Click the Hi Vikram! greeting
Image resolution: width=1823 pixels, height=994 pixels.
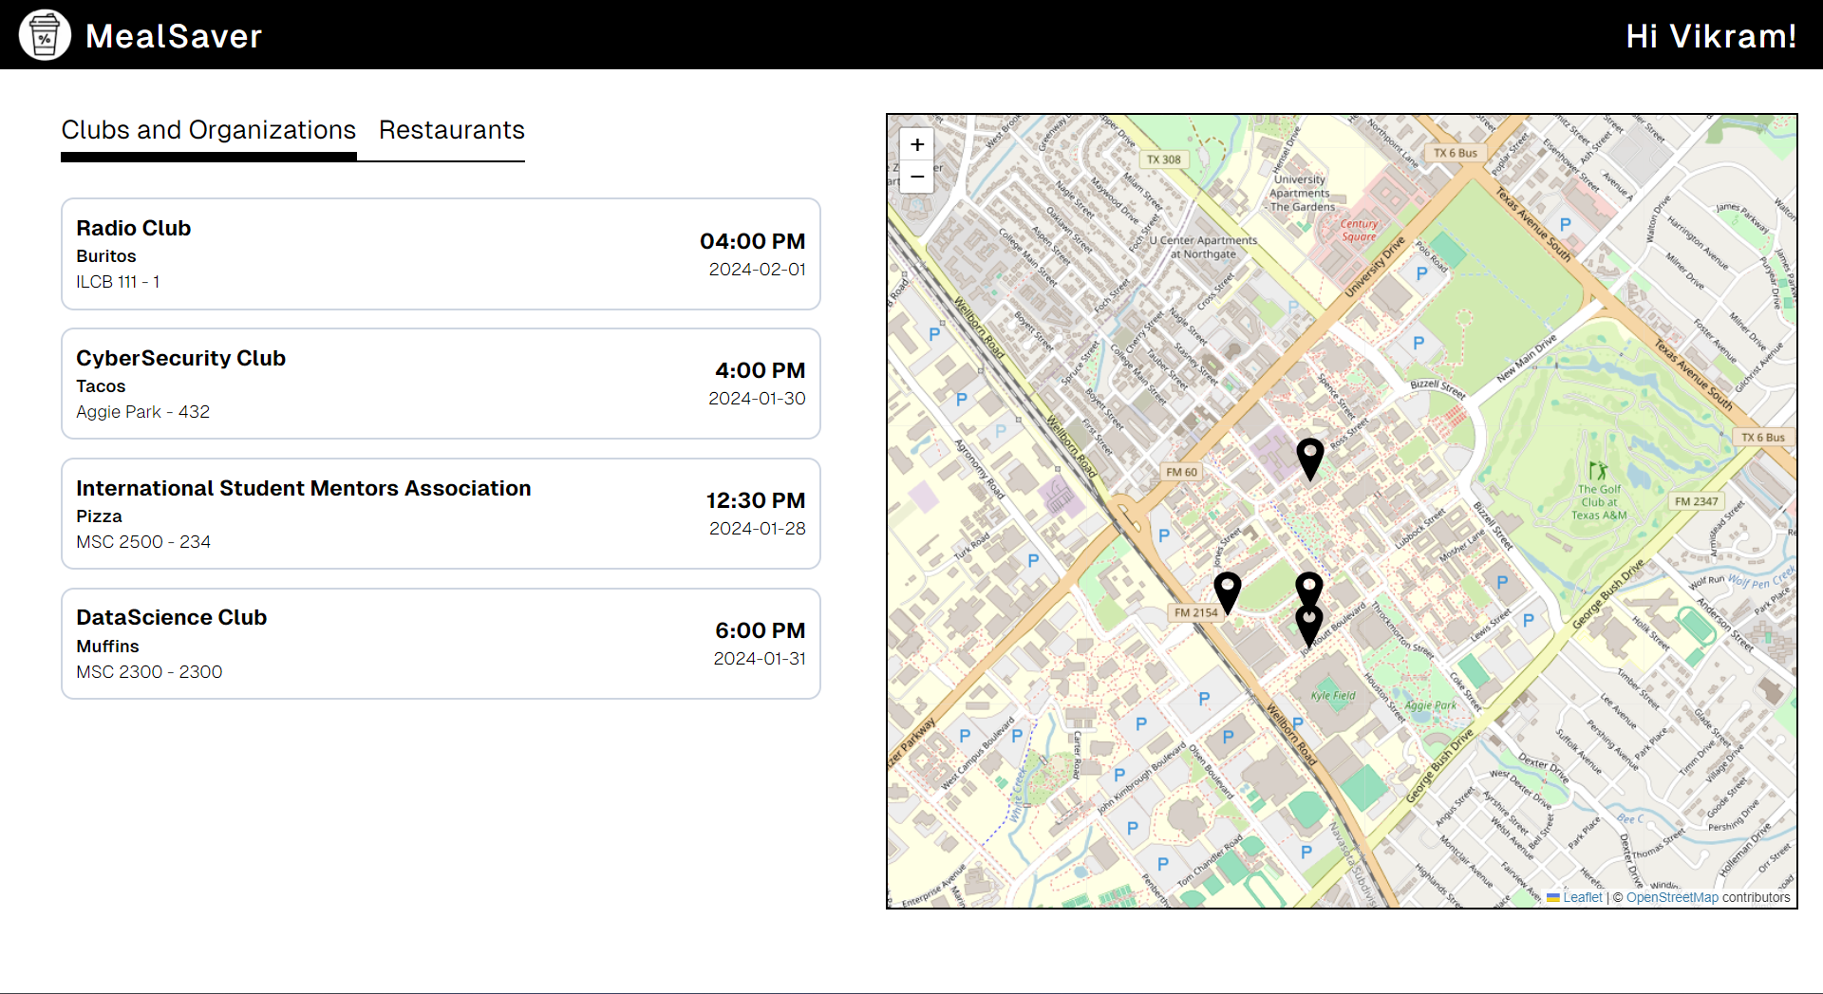[1711, 36]
